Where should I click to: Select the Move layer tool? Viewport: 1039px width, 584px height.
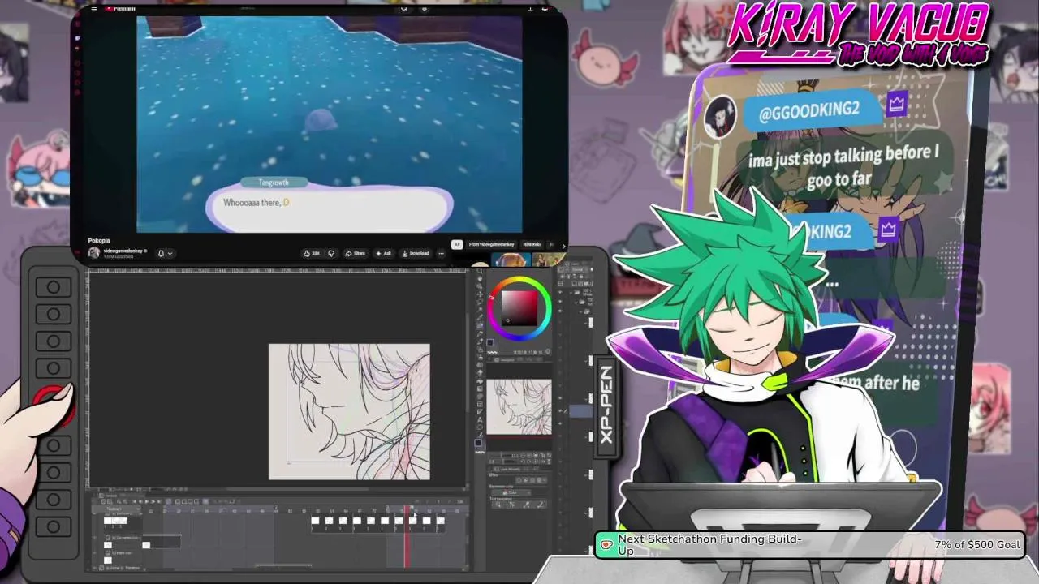(x=480, y=294)
